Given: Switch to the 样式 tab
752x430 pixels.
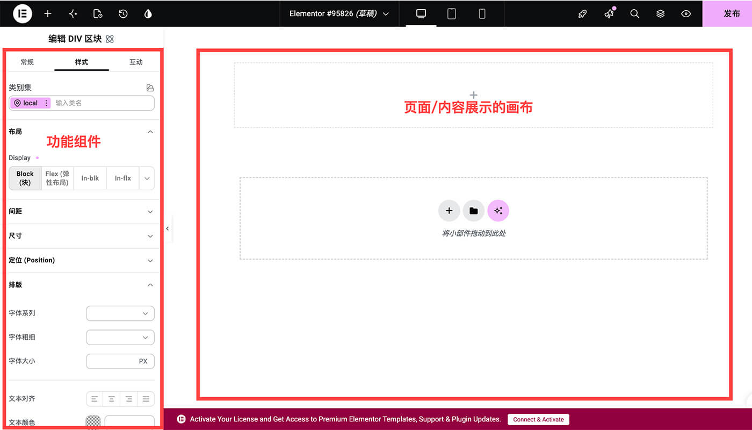Looking at the screenshot, I should point(82,62).
